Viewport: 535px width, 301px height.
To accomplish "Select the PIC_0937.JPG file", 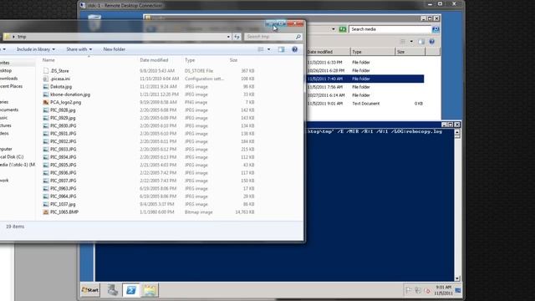I will coord(64,181).
